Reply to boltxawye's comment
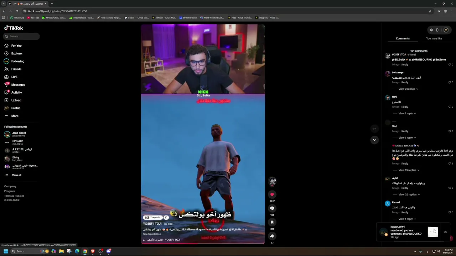The width and height of the screenshot is (456, 256). 405,82
